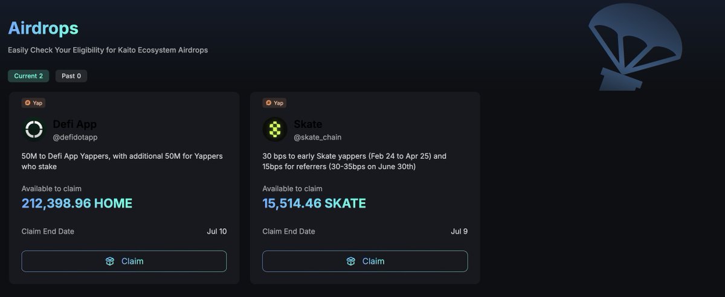The height and width of the screenshot is (297, 725).
Task: Claim the 212,398.96 HOME airdrop
Action: (124, 261)
